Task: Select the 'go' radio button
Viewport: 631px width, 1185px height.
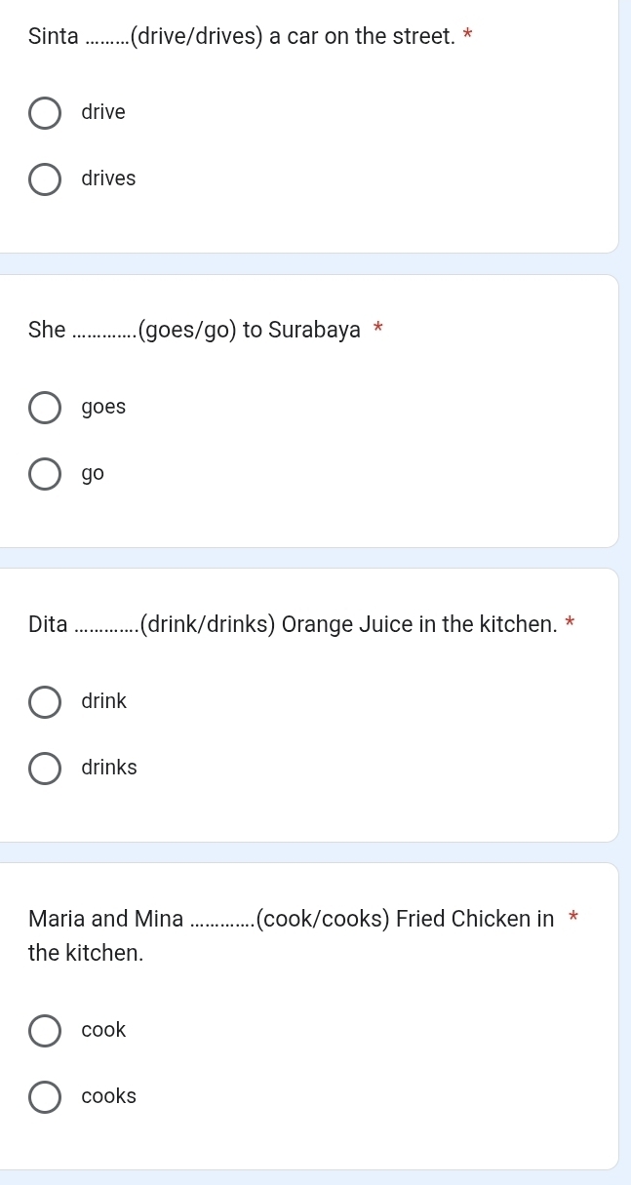Action: [x=45, y=474]
